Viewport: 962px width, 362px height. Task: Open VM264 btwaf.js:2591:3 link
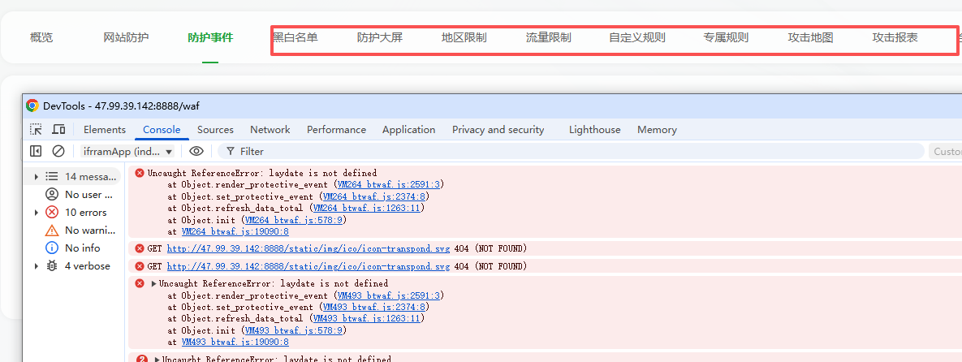[x=389, y=184]
